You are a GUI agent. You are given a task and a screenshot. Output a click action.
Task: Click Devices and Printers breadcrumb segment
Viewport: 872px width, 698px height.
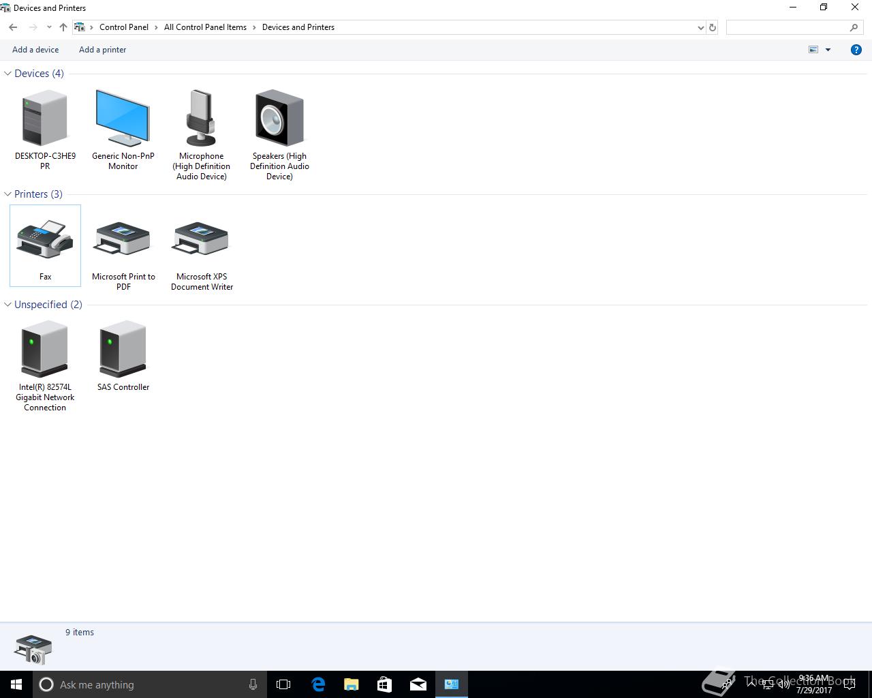pyautogui.click(x=298, y=27)
